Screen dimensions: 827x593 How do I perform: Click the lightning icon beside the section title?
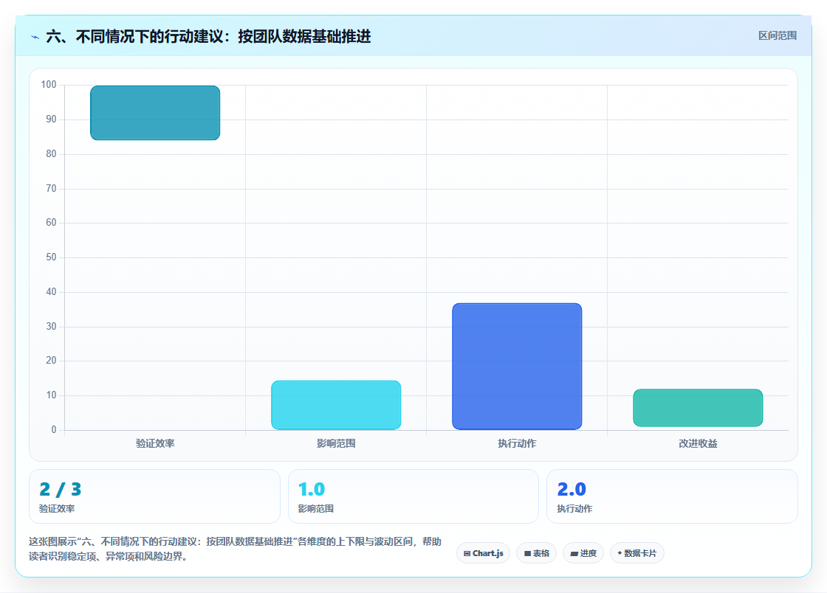click(35, 37)
